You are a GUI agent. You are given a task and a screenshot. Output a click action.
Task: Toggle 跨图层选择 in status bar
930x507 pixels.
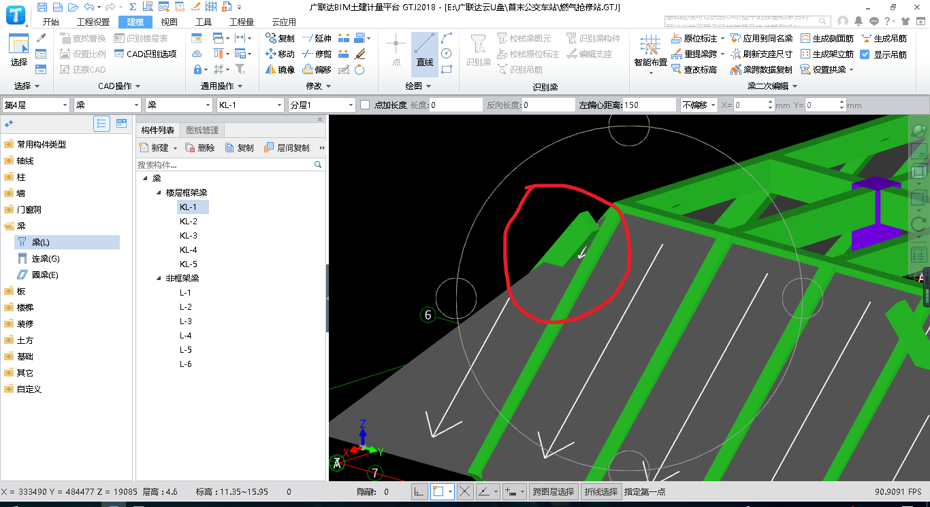554,491
